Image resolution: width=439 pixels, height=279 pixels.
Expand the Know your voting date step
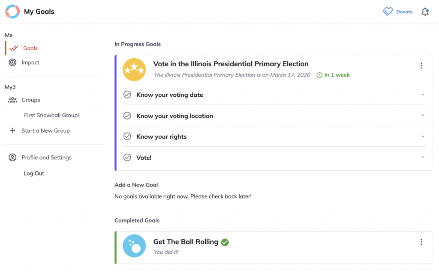[423, 95]
